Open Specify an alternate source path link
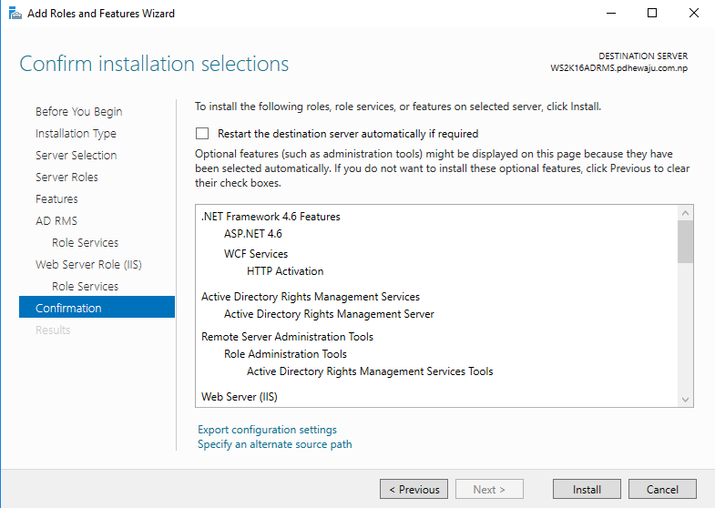Viewport: 715px width, 508px height. click(274, 444)
